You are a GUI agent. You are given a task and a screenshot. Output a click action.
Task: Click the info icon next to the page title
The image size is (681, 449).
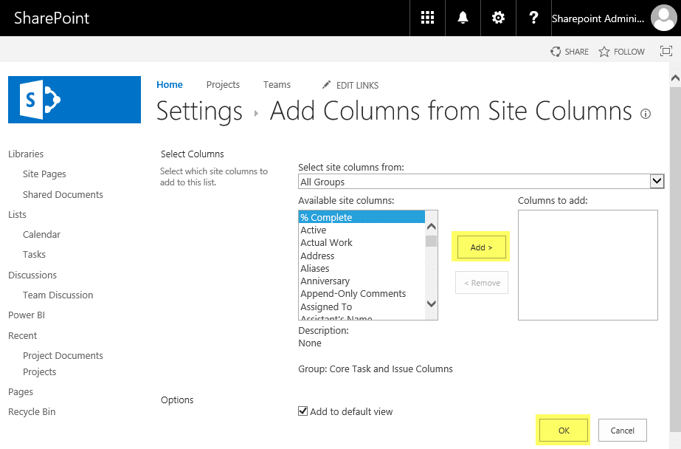coord(646,114)
